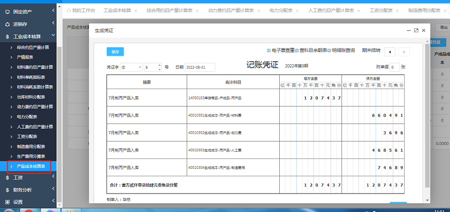
Task: Open the 凭证字 dropdown showing 记
Action: click(132, 67)
